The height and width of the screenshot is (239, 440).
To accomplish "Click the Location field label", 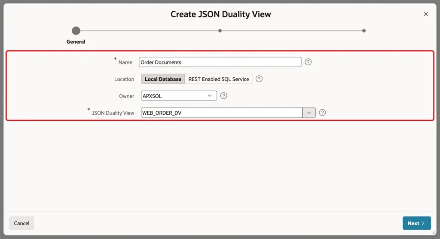I will pyautogui.click(x=124, y=79).
